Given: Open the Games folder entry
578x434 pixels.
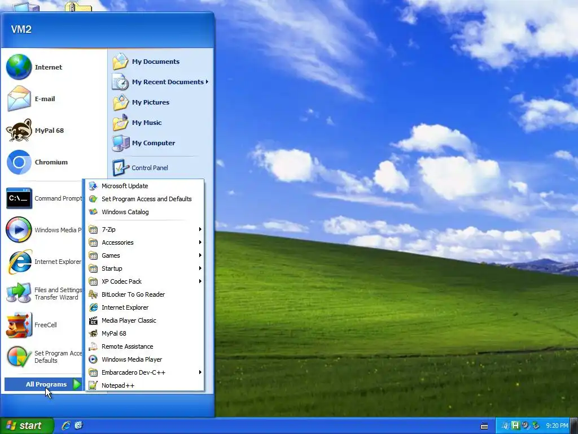Looking at the screenshot, I should pos(144,255).
